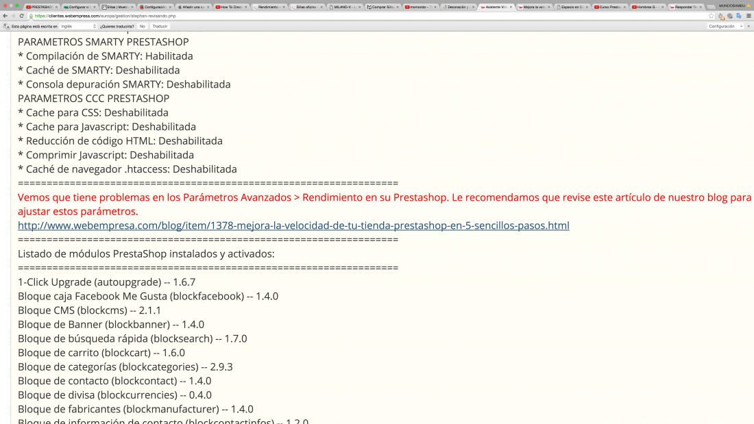The width and height of the screenshot is (754, 424).
Task: Click the Bloque de carrito (blockcart) row
Action: click(101, 353)
